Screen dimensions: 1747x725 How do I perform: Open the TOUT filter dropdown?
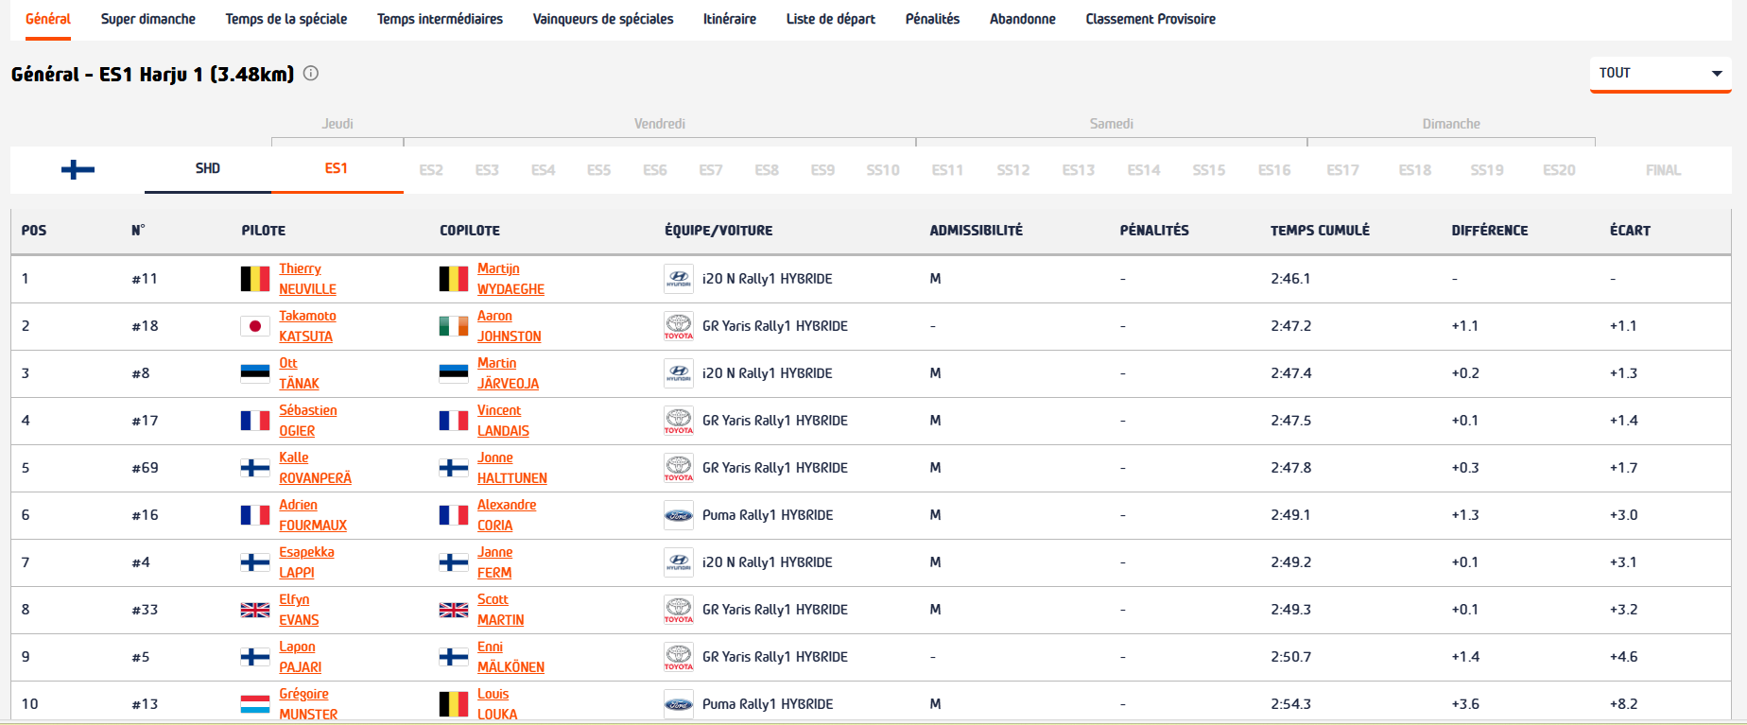click(1659, 74)
